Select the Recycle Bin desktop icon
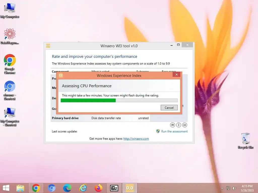Image resolution: width=258 pixels, height=193 pixels. (245, 141)
